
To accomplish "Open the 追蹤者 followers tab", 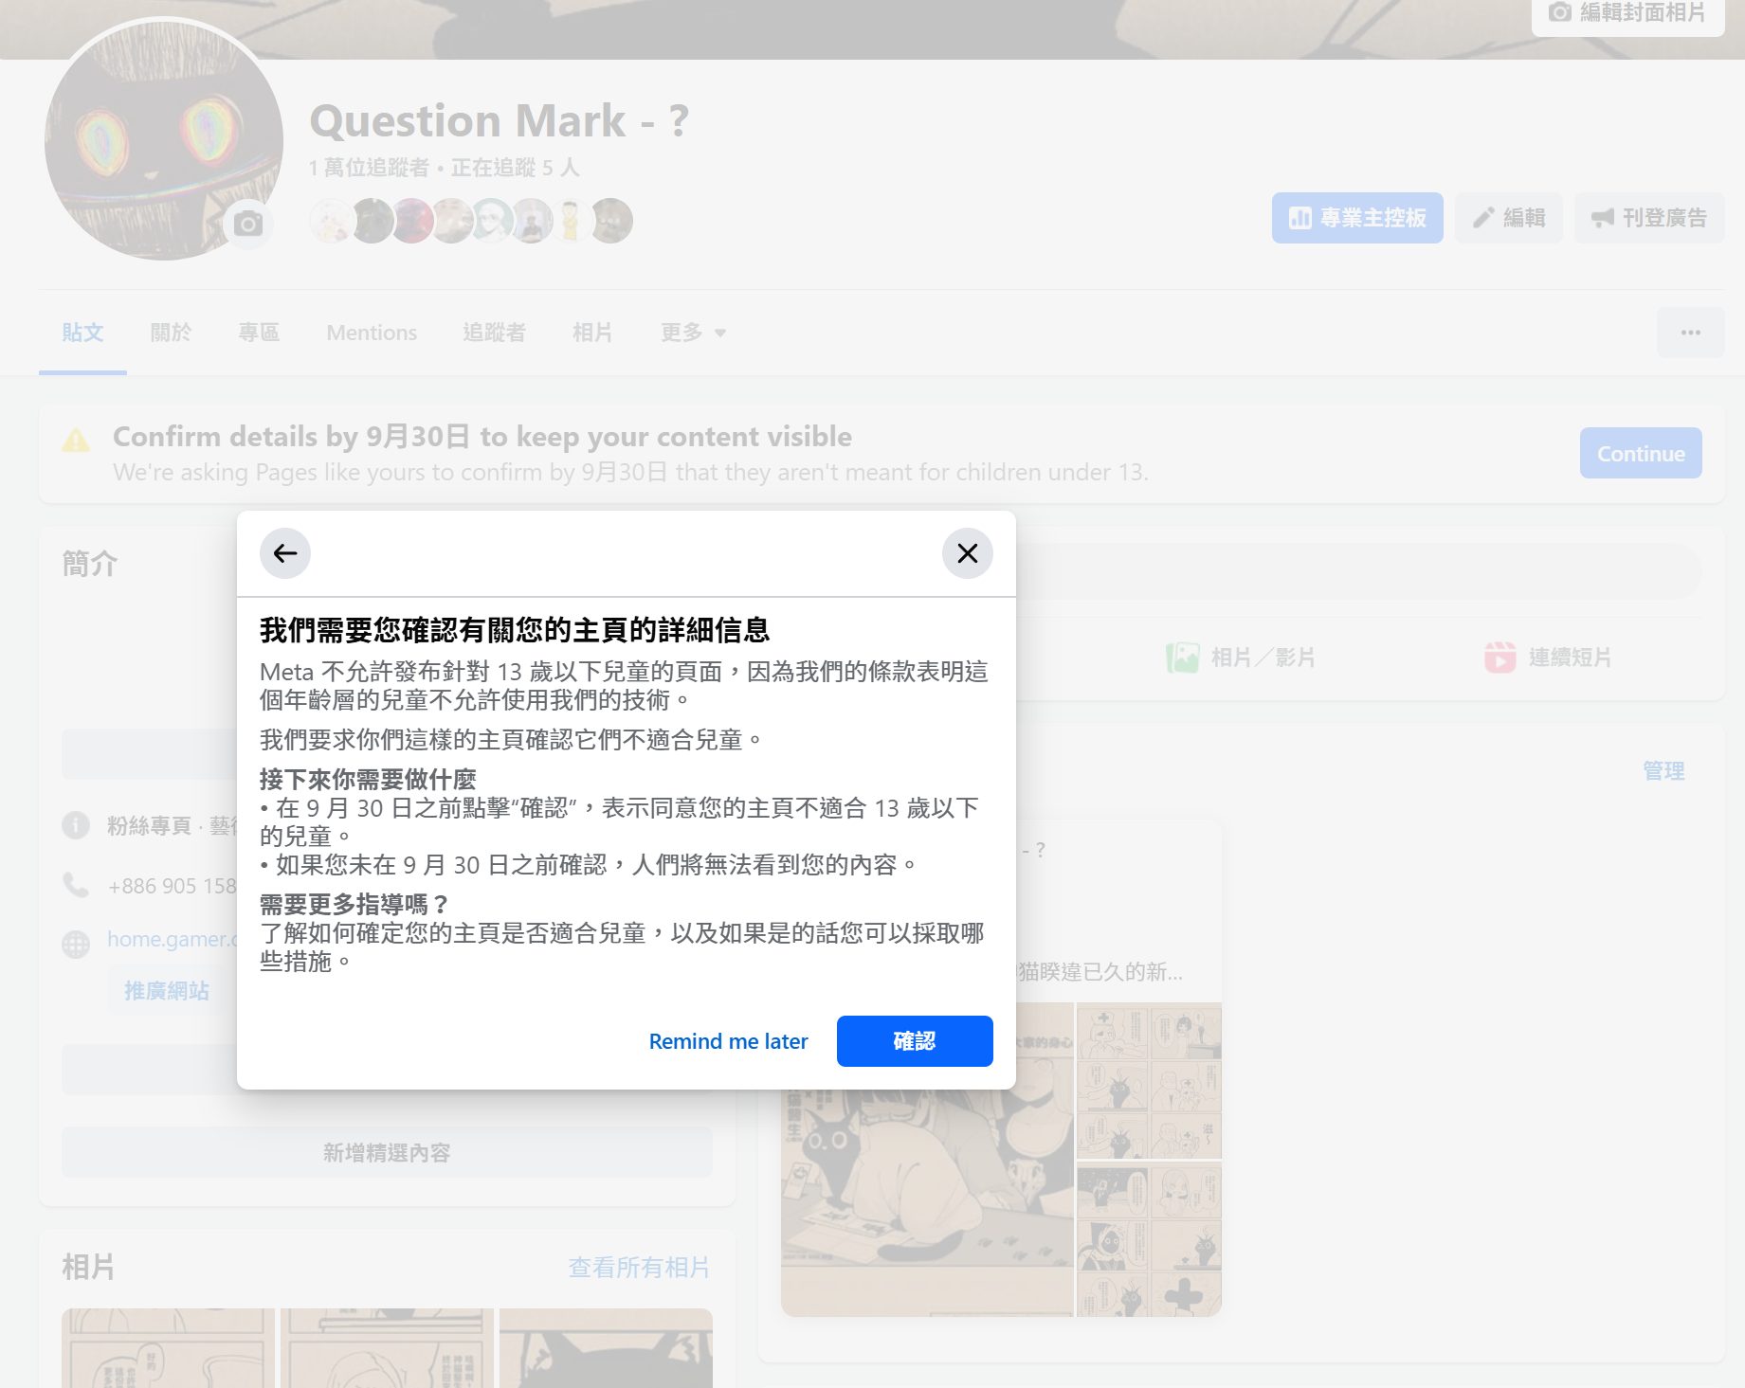I will [x=494, y=333].
